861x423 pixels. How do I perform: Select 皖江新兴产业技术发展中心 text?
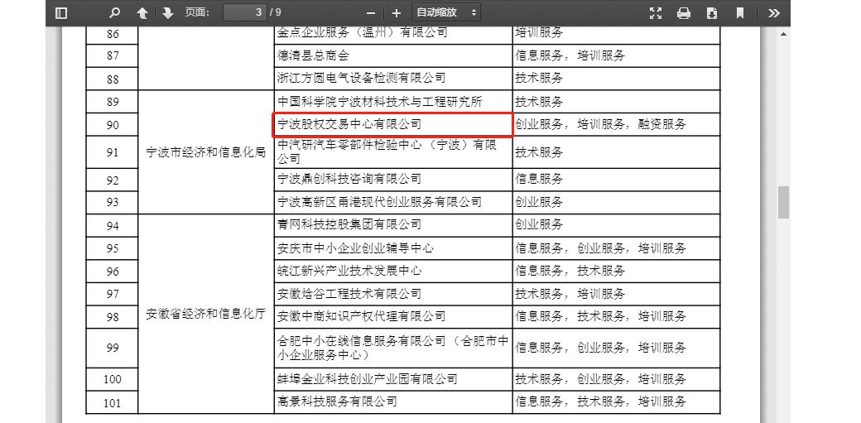349,271
